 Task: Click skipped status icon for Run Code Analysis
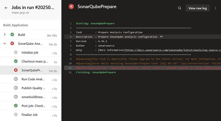click(x=16, y=79)
